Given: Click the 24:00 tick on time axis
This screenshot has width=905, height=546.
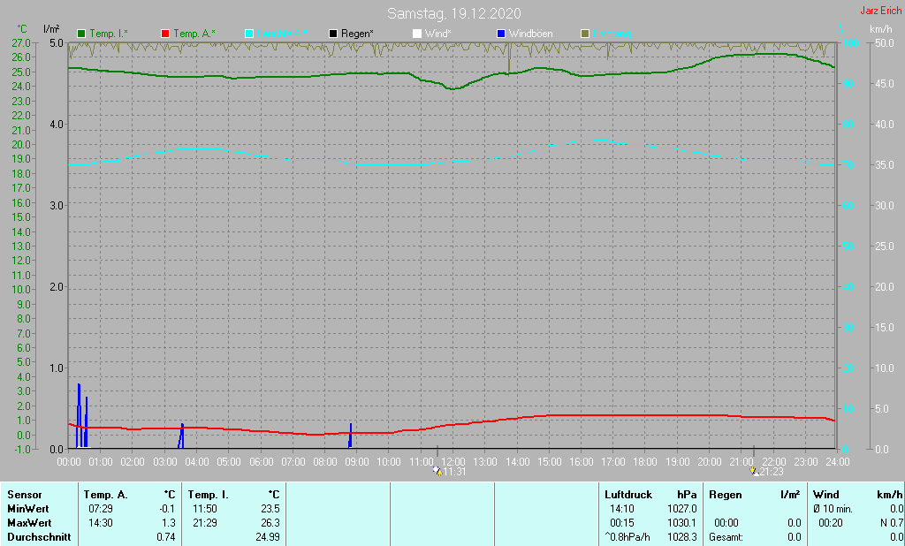Looking at the screenshot, I should coord(838,462).
